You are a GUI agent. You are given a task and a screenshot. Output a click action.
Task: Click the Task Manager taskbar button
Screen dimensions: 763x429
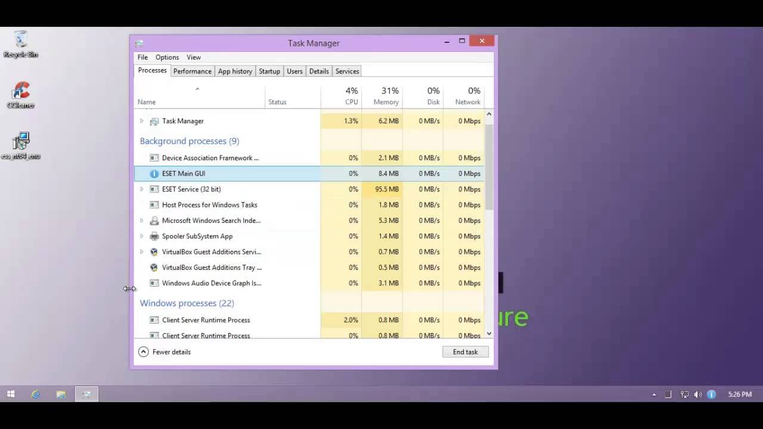coord(86,394)
